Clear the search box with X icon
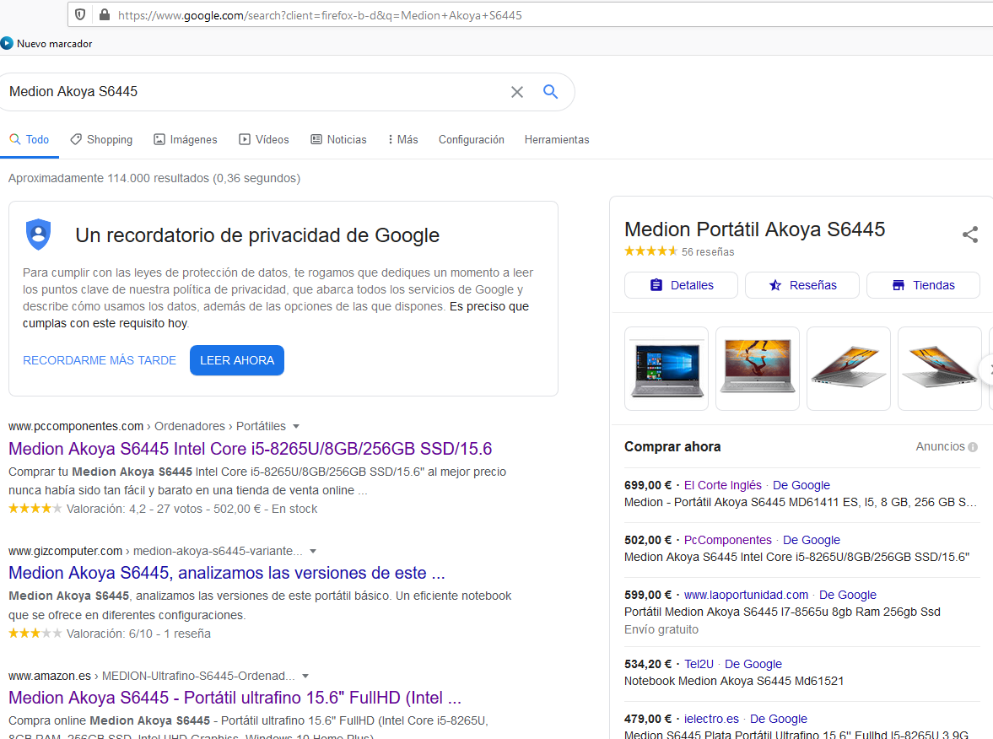 [517, 93]
